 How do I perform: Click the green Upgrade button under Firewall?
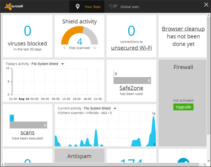183,107
